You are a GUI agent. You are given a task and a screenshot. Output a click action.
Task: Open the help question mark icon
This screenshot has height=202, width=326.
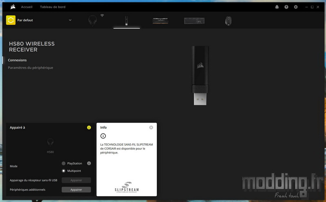(x=286, y=7)
